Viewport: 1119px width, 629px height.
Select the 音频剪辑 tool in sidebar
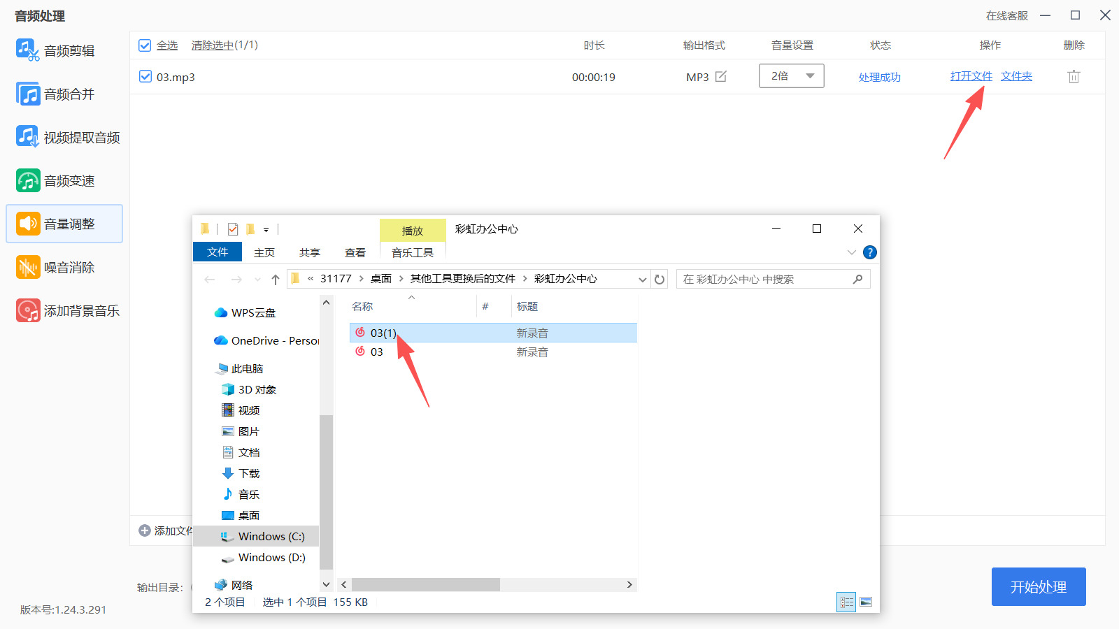pyautogui.click(x=64, y=50)
